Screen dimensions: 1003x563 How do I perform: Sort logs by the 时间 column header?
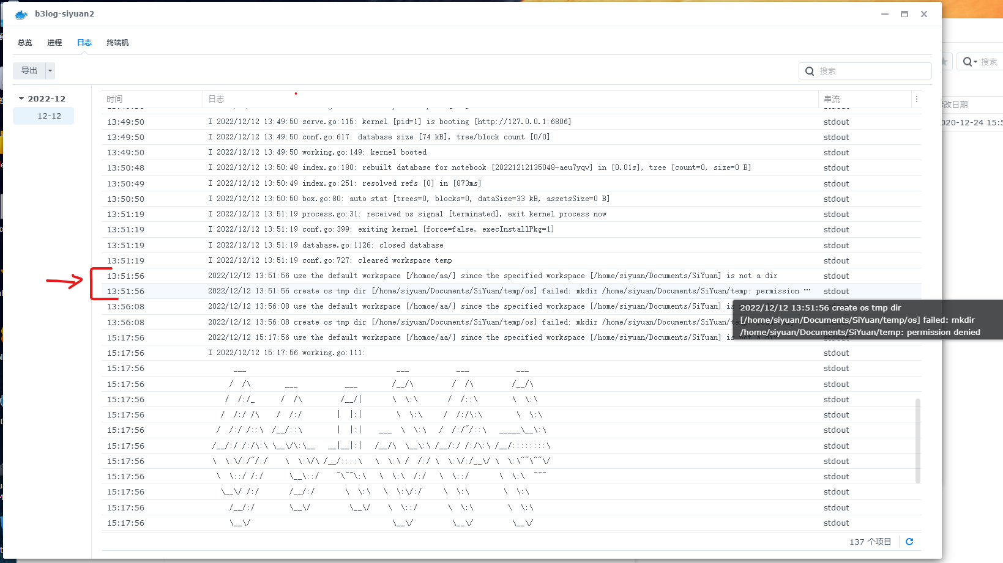(x=114, y=98)
